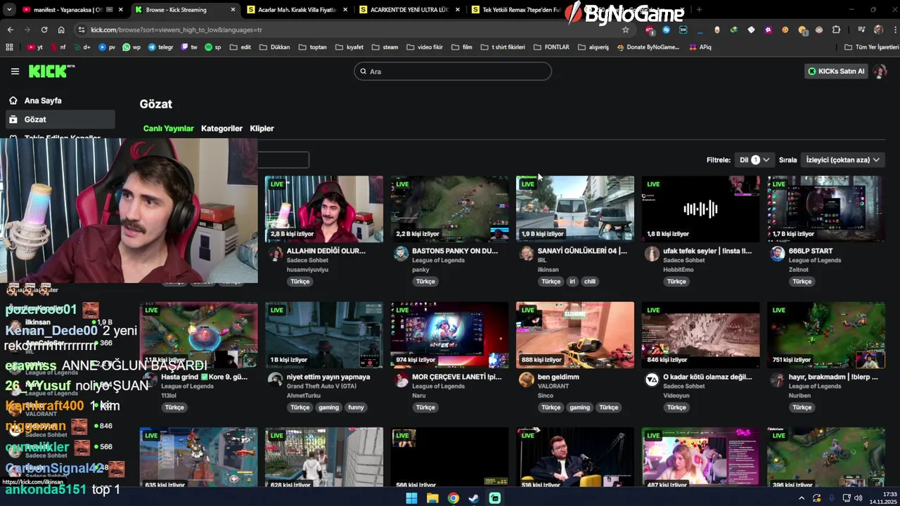
Task: Click the magnifier icon in the Ara box
Action: [364, 71]
